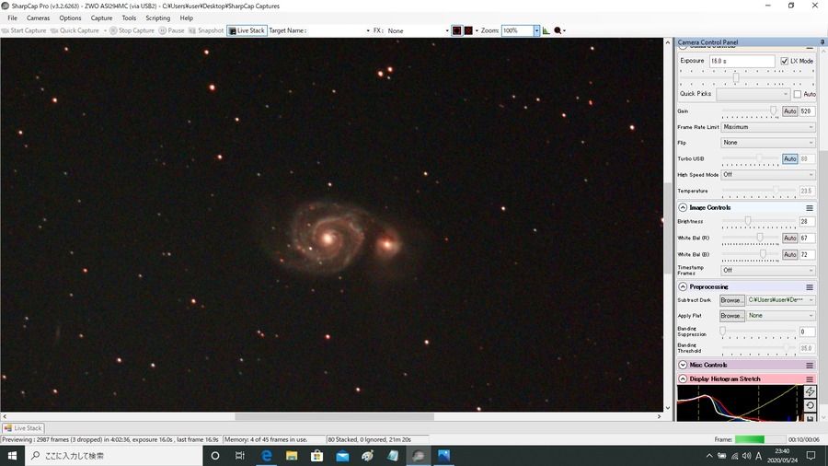Click the focus tool magnifier icon
This screenshot has width=828, height=466.
[558, 30]
